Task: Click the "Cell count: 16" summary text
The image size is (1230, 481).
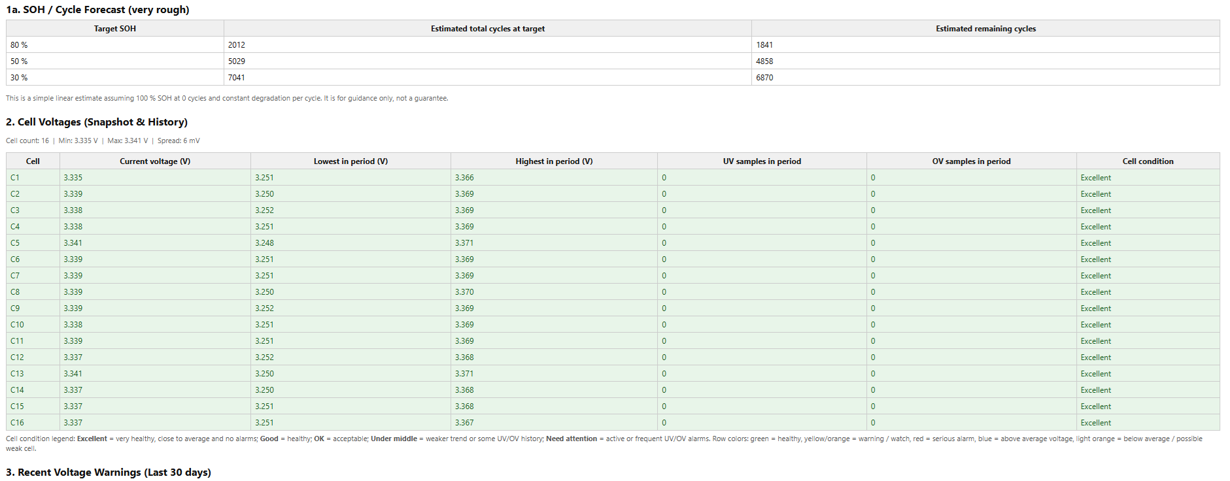Action: [x=27, y=141]
